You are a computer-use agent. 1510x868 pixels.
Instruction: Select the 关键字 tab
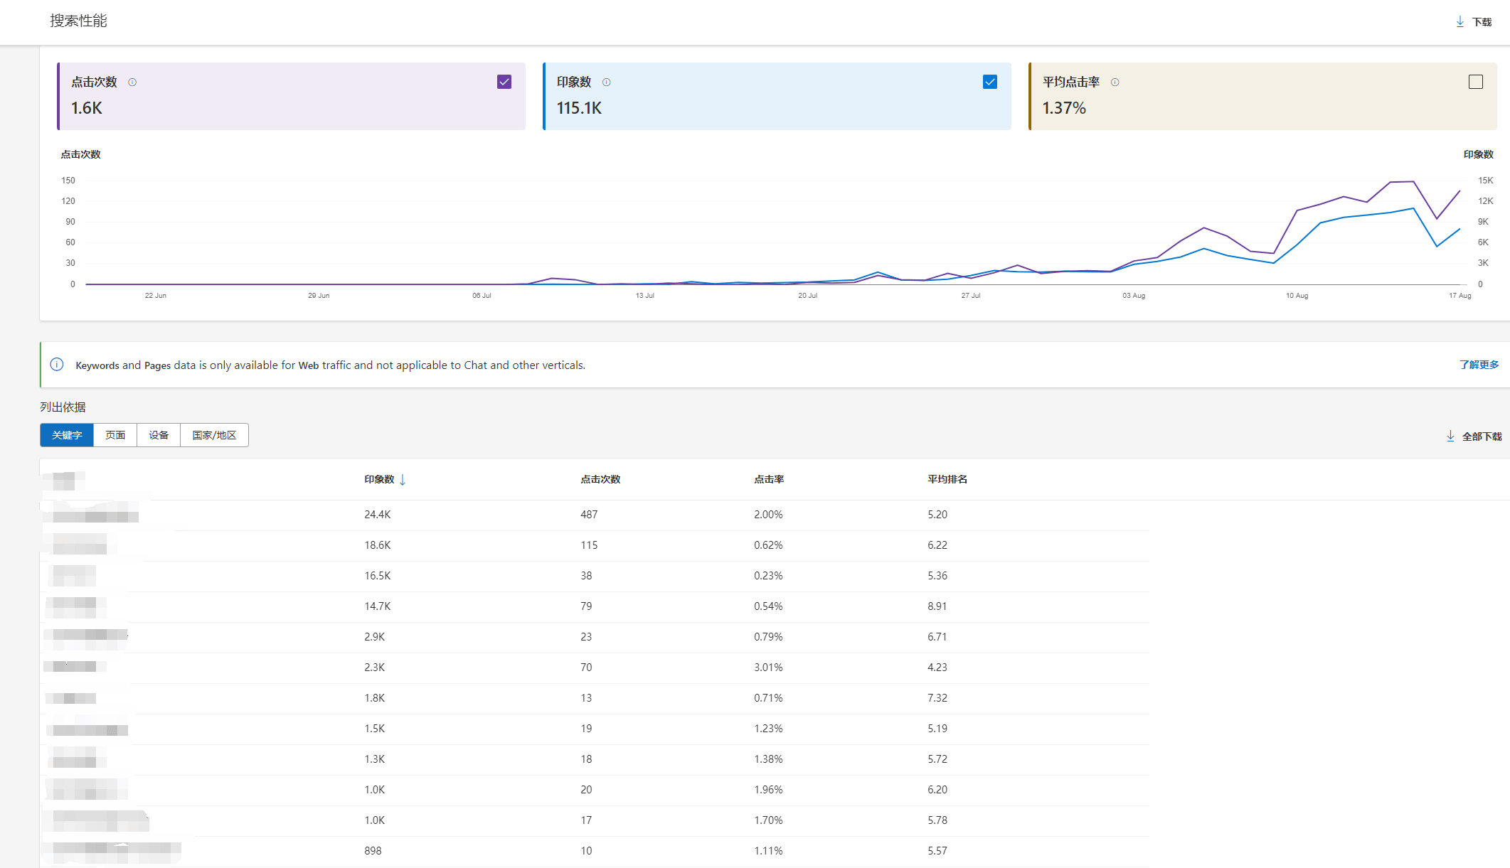point(67,435)
